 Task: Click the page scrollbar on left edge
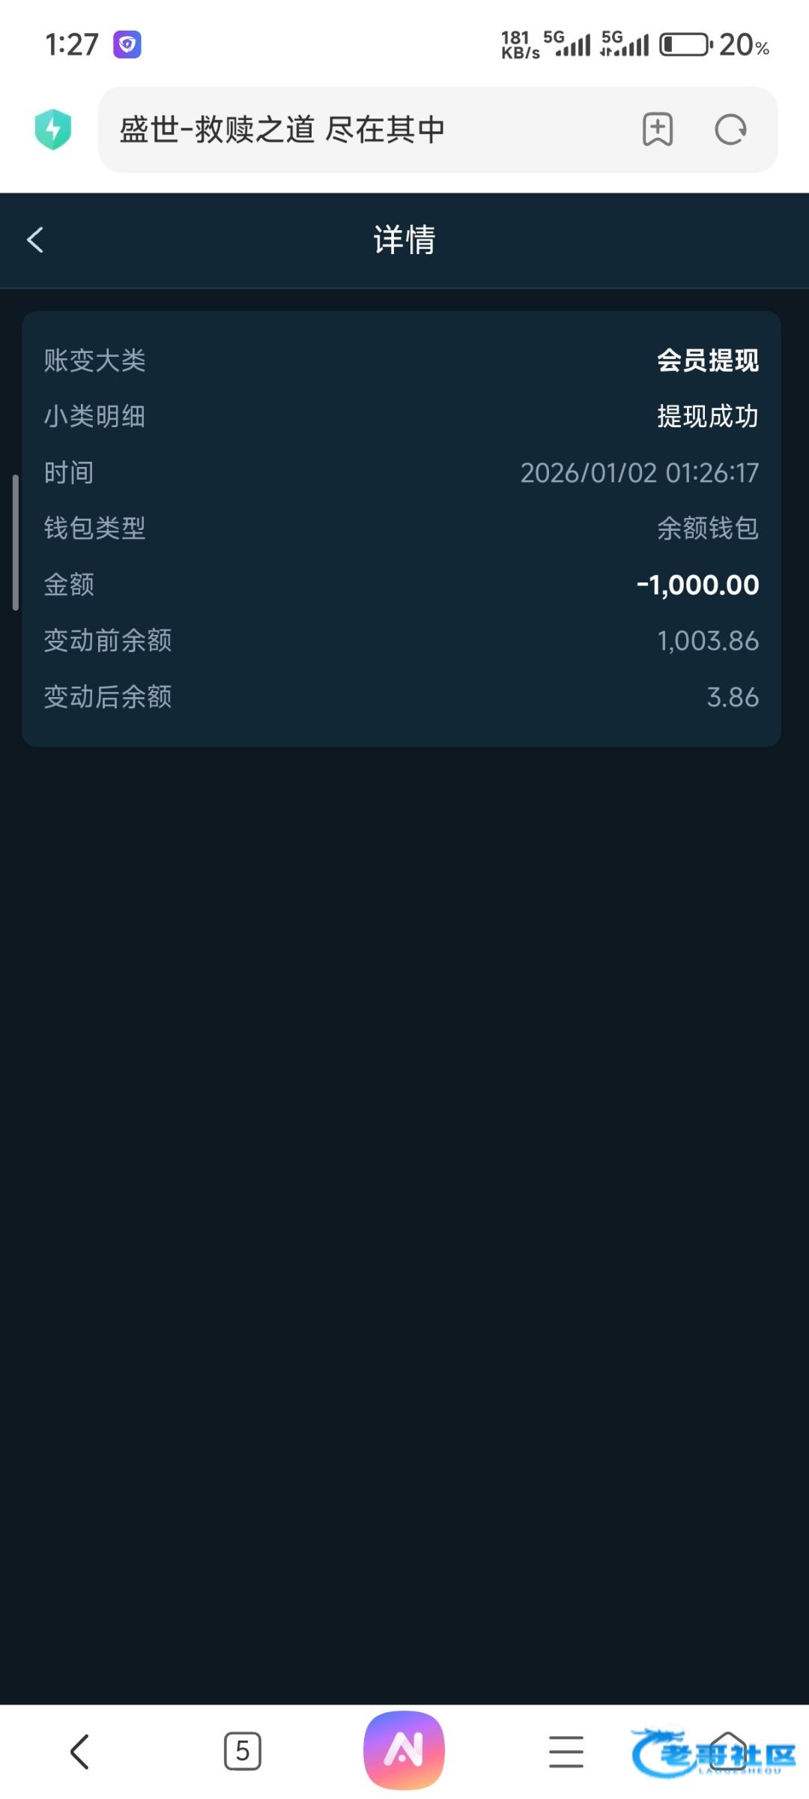[x=15, y=543]
